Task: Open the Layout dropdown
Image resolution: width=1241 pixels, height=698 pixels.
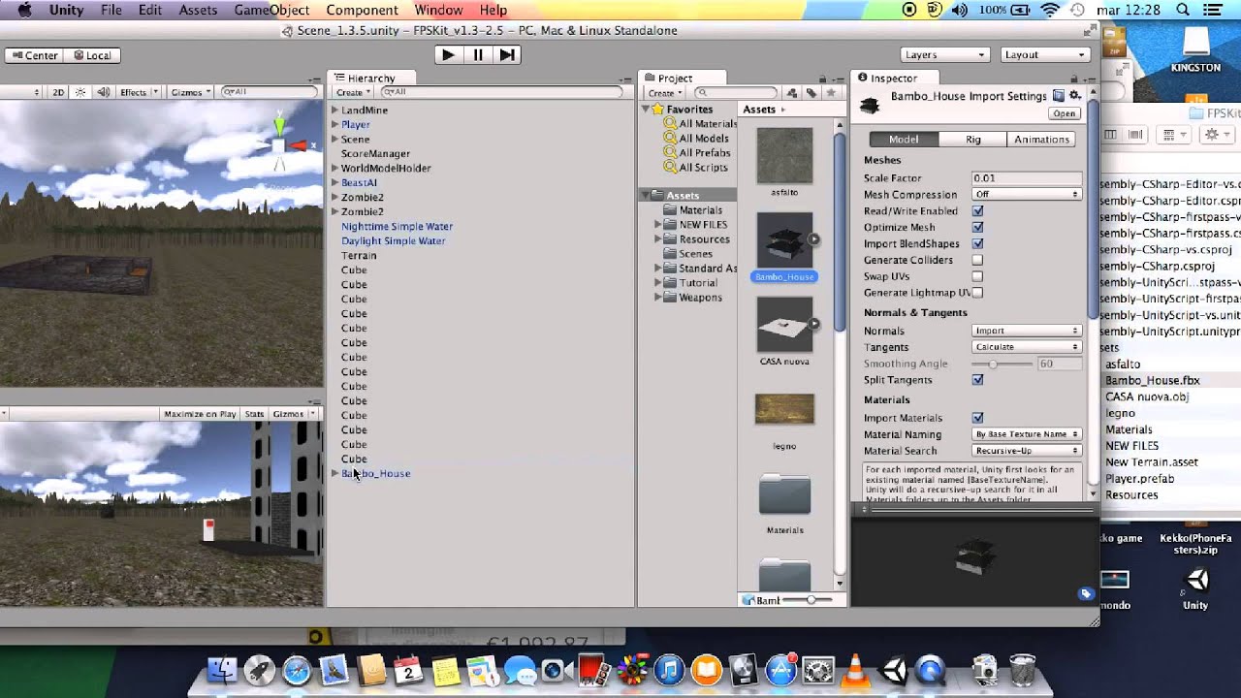Action: pos(1044,55)
